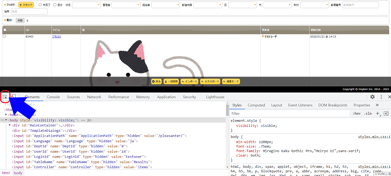The height and width of the screenshot is (176, 391).
Task: Select the ApplicationPath input node
Action: point(99,136)
